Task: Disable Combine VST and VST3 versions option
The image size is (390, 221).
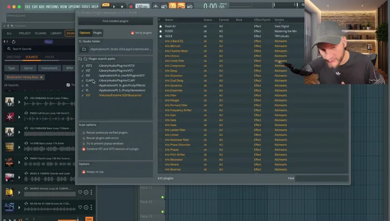Action: [x=84, y=149]
